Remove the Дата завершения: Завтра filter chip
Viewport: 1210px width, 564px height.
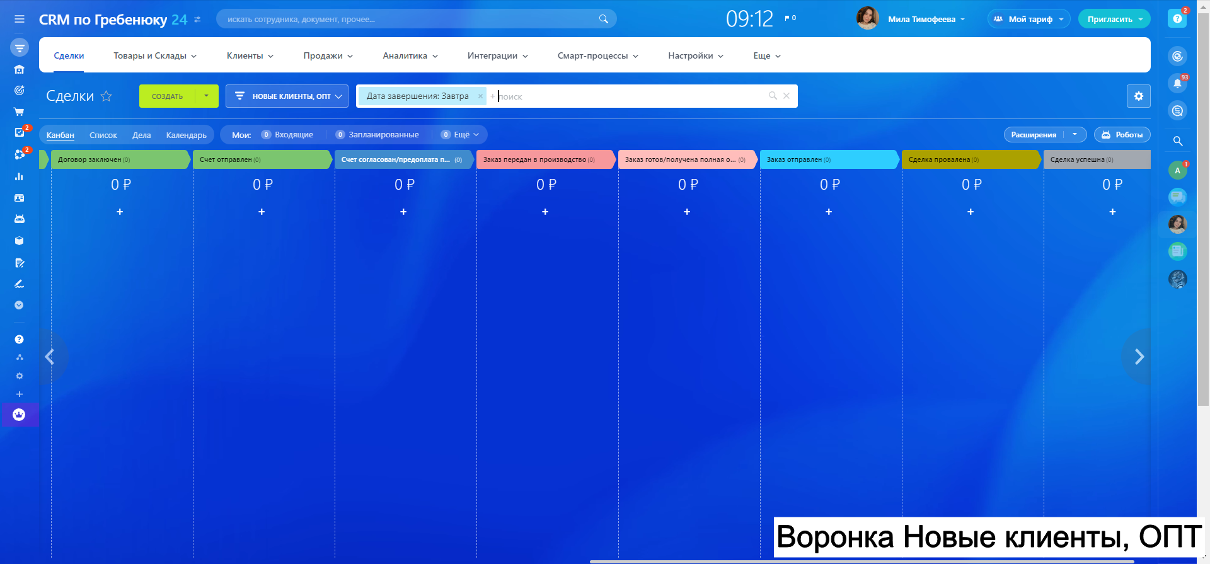(480, 96)
